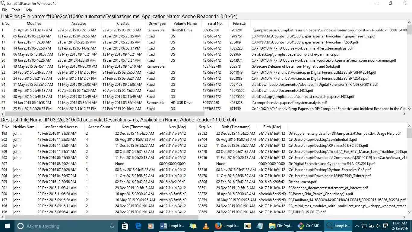Select the DestList row for confidential_3.pdf
Image resolution: width=412 pixels, height=232 pixels.
[204, 139]
